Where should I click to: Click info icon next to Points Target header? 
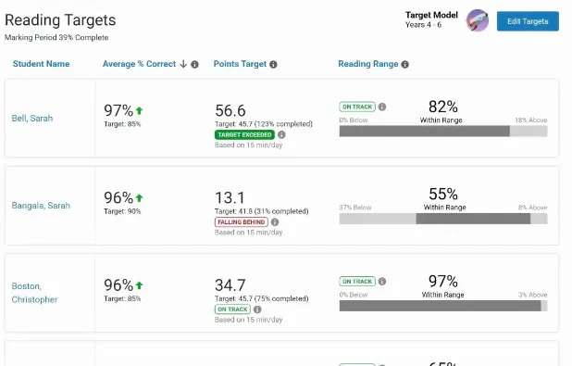(273, 64)
